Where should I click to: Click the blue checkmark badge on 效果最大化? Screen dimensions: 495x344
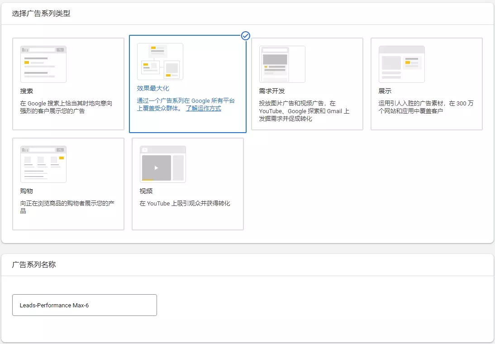click(245, 36)
